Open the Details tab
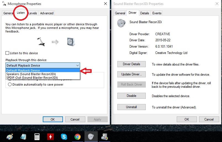222x142 pixels. pyautogui.click(x=145, y=13)
